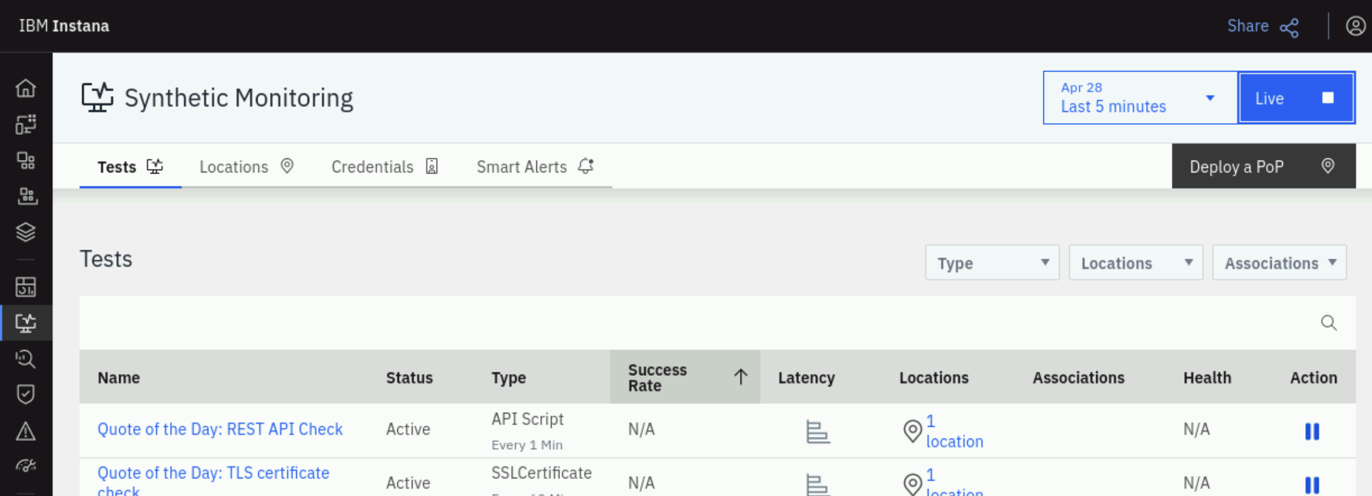1372x496 pixels.
Task: Switch to the Credentials tab
Action: 385,167
